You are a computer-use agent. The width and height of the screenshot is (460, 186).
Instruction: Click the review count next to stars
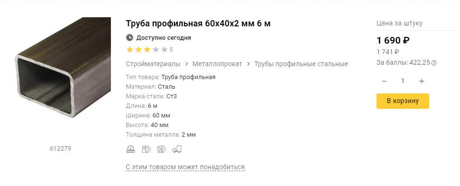171,50
